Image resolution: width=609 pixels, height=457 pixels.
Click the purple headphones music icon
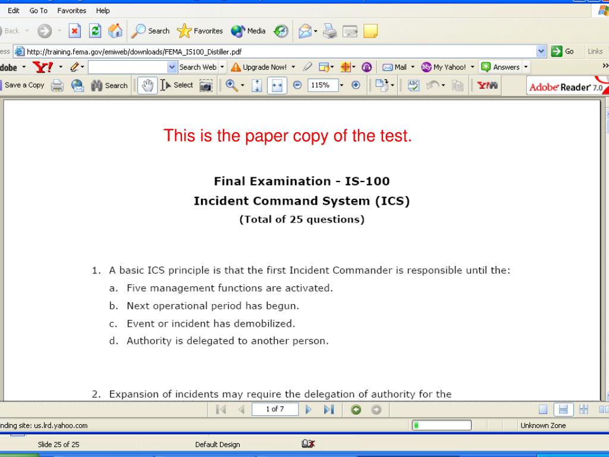click(366, 67)
